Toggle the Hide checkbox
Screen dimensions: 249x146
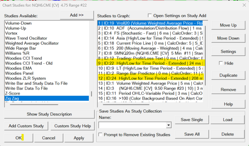pos(221,63)
